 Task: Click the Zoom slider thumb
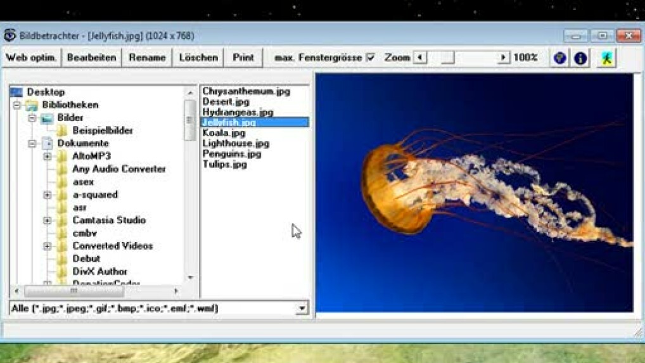coord(447,58)
